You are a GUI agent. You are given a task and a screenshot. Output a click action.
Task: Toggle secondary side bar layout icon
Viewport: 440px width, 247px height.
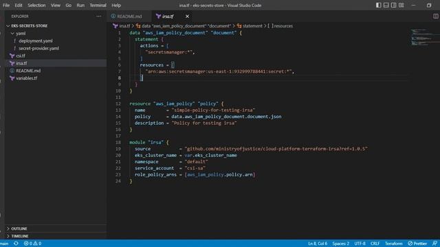tap(394, 5)
